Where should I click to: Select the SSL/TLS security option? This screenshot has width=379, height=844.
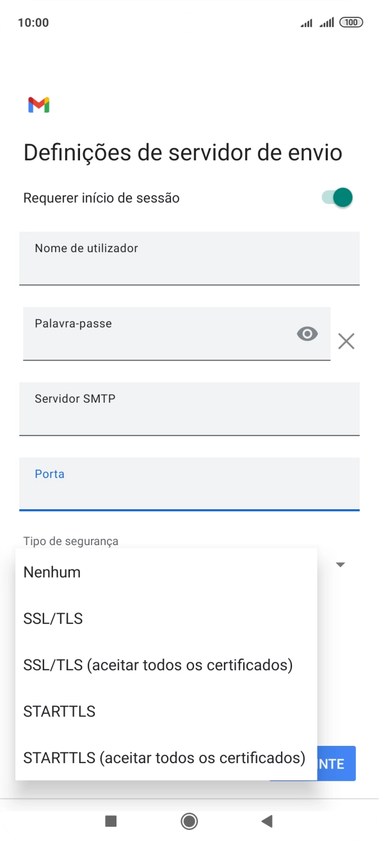click(x=53, y=618)
